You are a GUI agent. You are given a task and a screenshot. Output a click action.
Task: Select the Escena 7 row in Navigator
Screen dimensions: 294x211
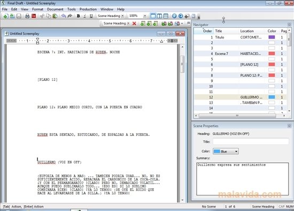pos(241,53)
